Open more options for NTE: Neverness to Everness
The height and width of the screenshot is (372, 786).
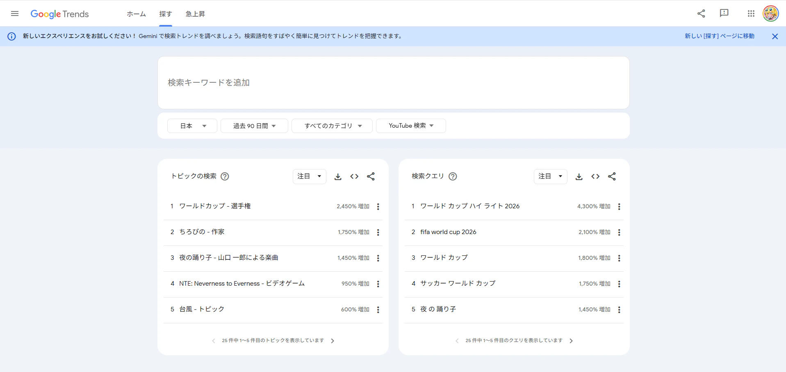pos(378,284)
